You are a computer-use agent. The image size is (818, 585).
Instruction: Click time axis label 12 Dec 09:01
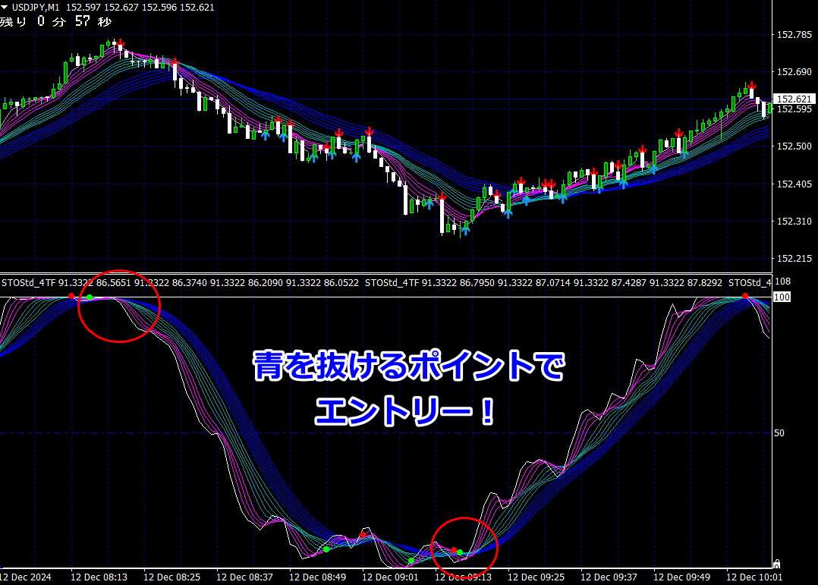coord(390,577)
